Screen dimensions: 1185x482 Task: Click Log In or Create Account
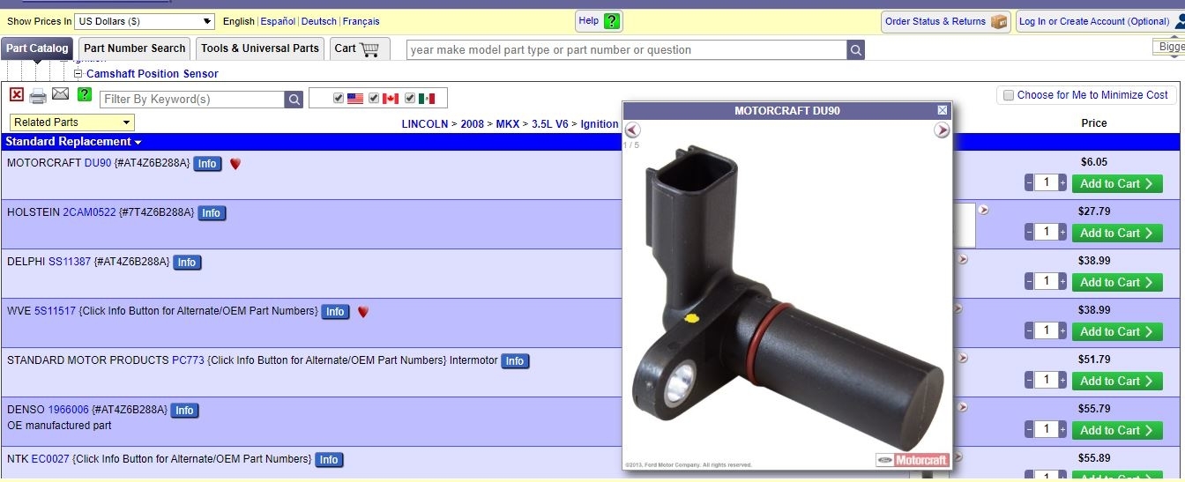click(1100, 22)
